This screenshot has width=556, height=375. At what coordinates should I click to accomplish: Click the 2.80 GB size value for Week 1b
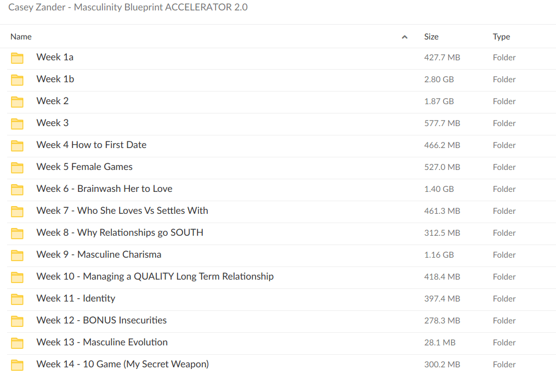point(440,79)
